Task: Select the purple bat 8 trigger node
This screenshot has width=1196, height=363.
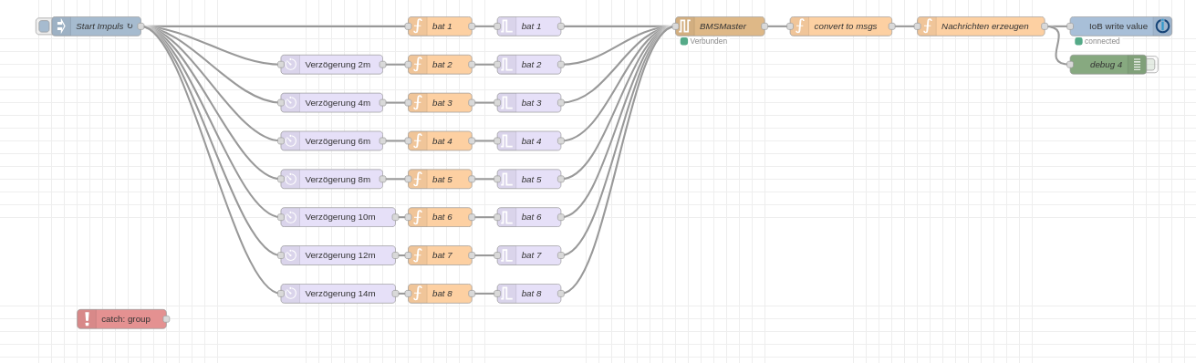Action: pyautogui.click(x=529, y=294)
